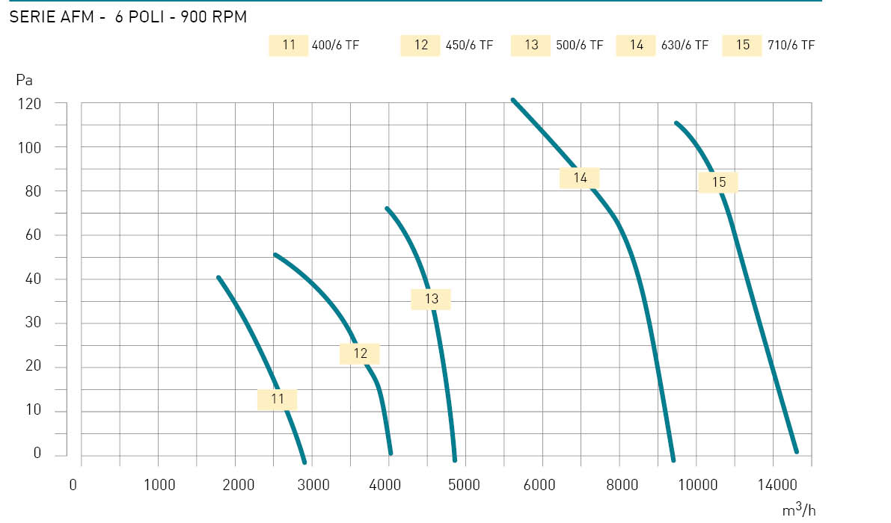Click the 630/6 TF legend label

pyautogui.click(x=685, y=46)
